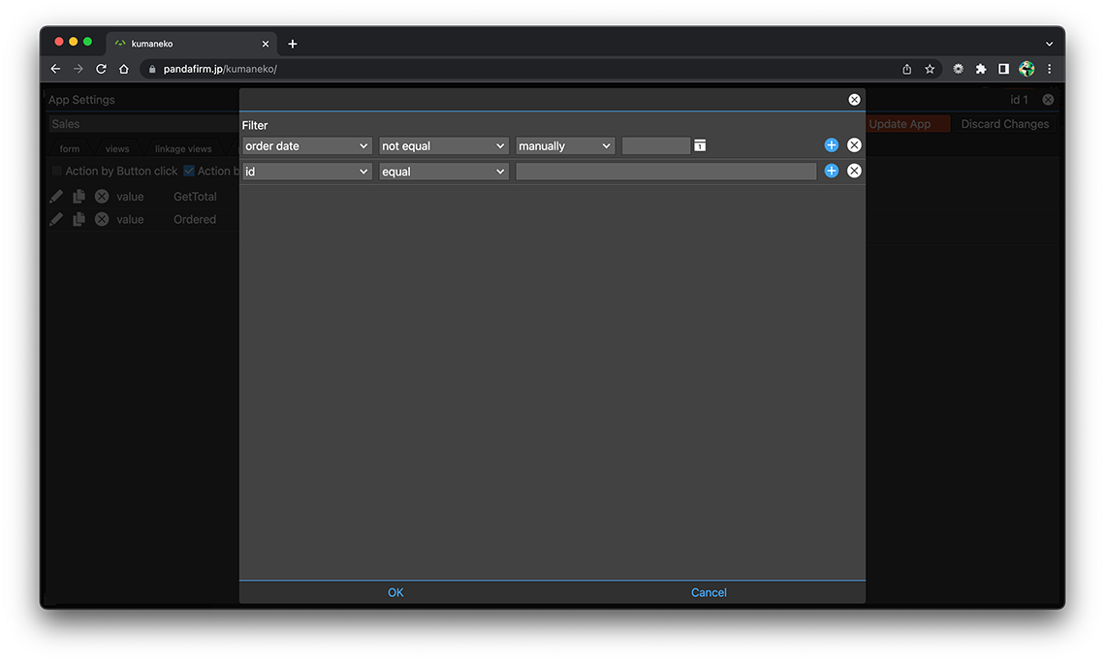Change the equal operator in id row
1105x662 pixels.
444,172
